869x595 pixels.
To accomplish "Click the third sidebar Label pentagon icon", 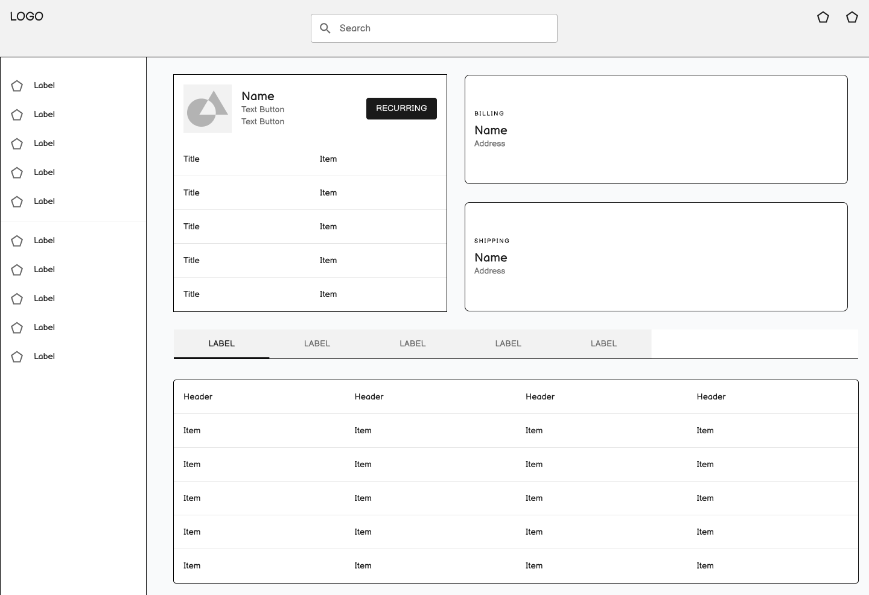I will (x=17, y=144).
